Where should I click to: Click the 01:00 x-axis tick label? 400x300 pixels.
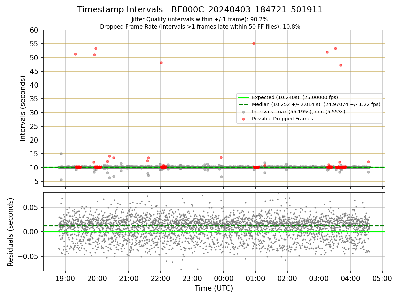pyautogui.click(x=255, y=278)
